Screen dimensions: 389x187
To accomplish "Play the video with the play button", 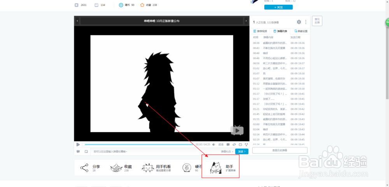I will click(78, 144).
